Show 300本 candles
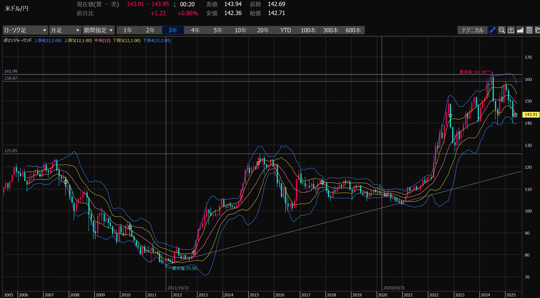 [x=331, y=30]
